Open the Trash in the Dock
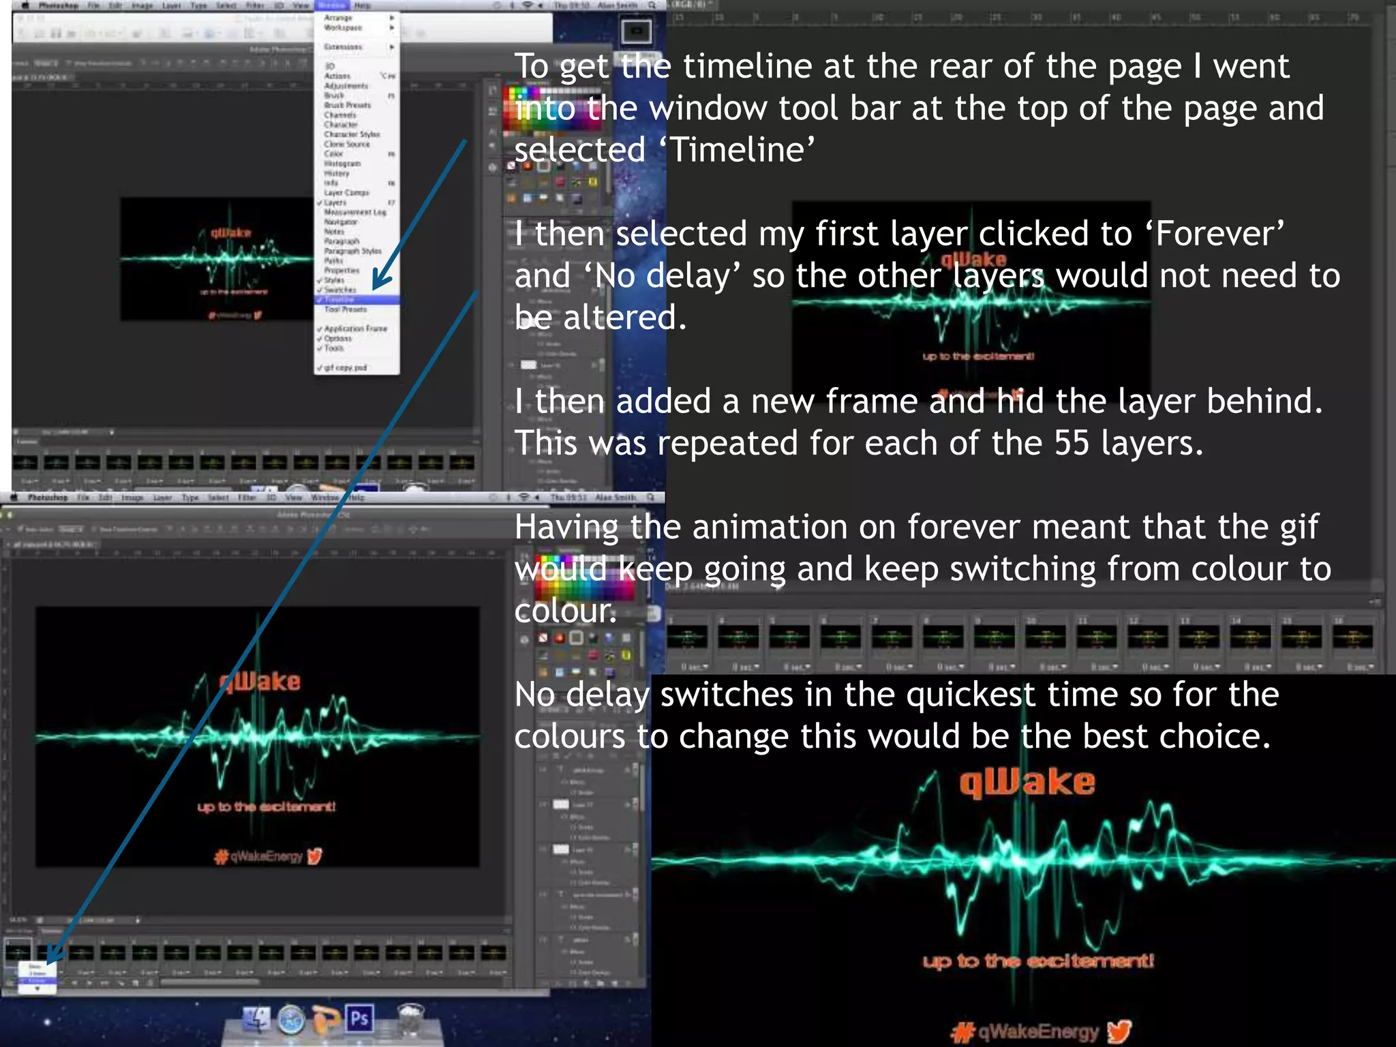Viewport: 1396px width, 1047px height. tap(411, 1019)
